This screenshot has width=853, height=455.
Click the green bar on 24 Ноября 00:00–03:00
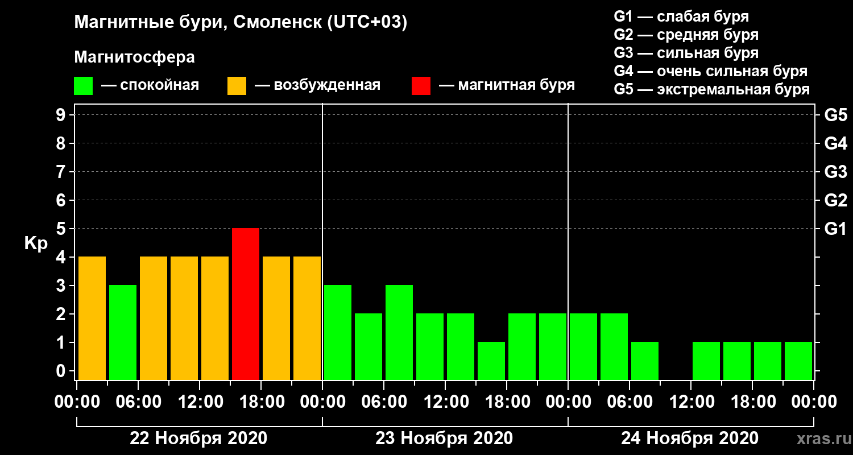click(583, 347)
